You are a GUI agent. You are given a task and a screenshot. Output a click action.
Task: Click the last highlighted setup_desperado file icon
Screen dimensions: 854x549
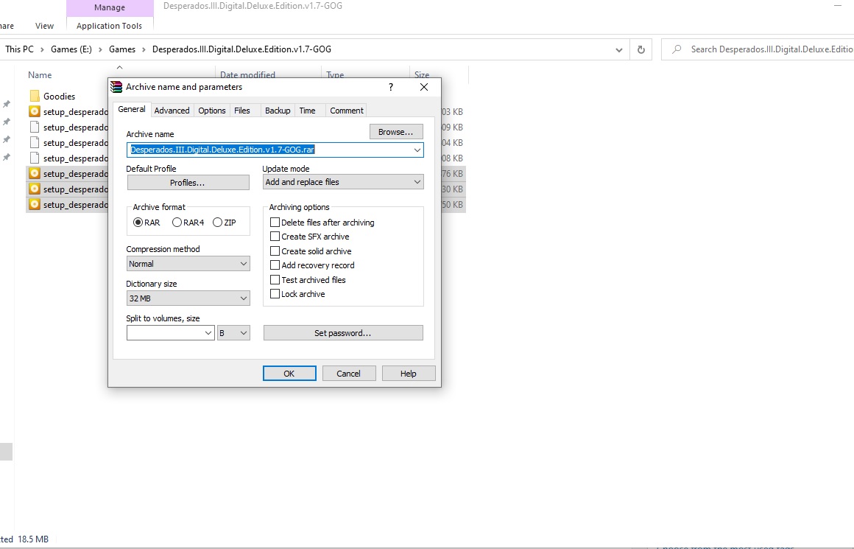point(34,204)
